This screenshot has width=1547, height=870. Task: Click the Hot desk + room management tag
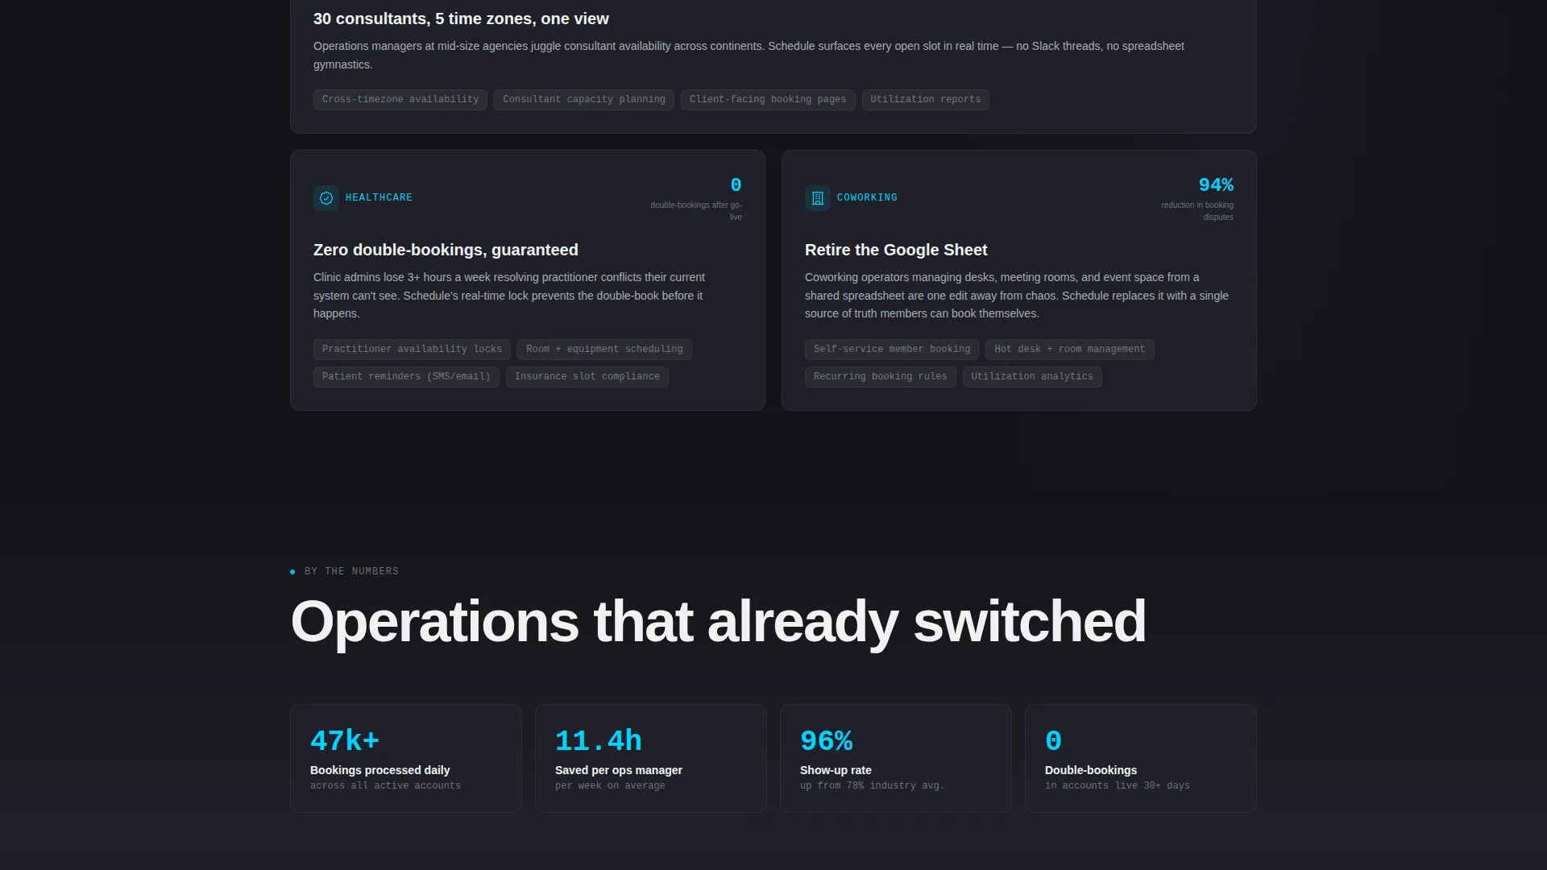pyautogui.click(x=1070, y=350)
